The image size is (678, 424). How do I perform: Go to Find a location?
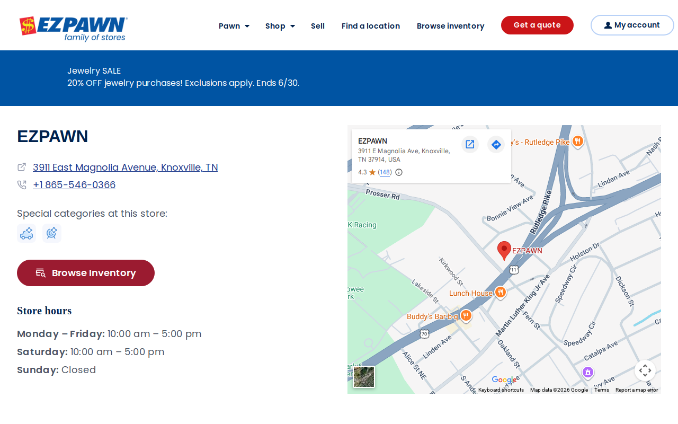371,26
